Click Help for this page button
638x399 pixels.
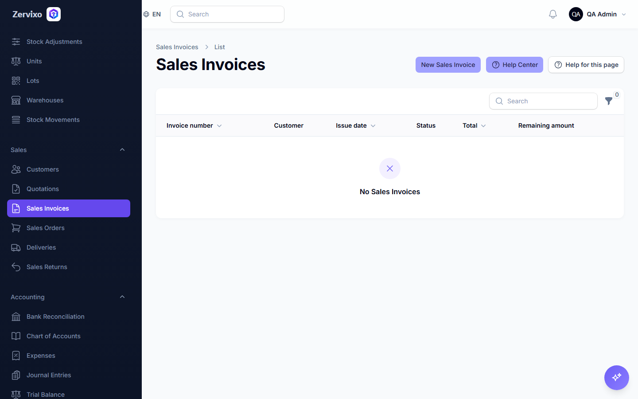tap(586, 65)
